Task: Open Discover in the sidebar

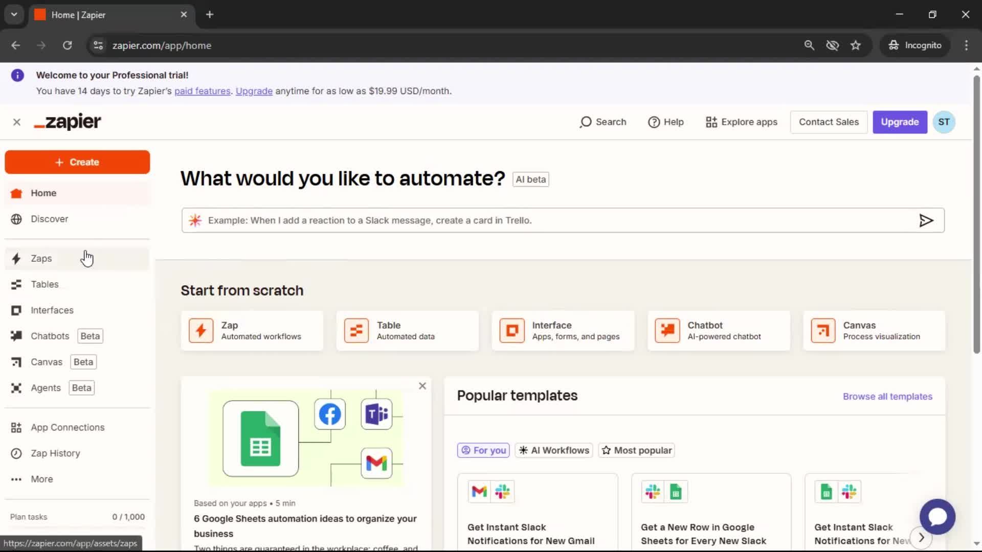Action: click(77, 219)
